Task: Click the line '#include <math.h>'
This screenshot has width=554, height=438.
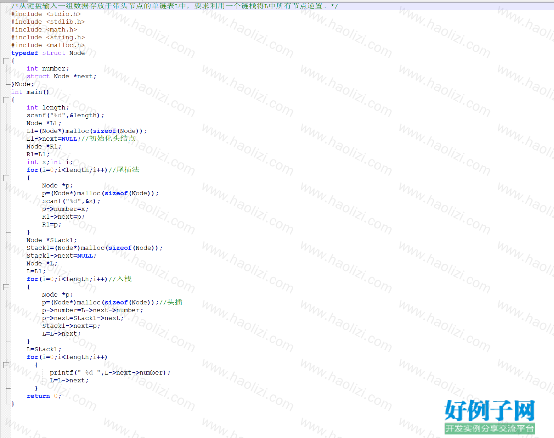Action: pos(44,30)
